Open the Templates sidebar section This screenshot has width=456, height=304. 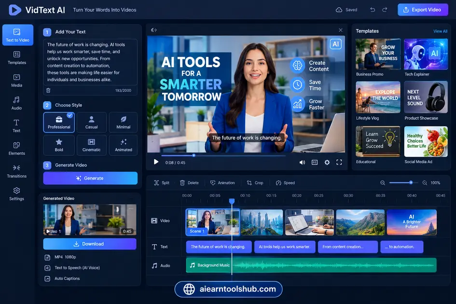click(16, 57)
